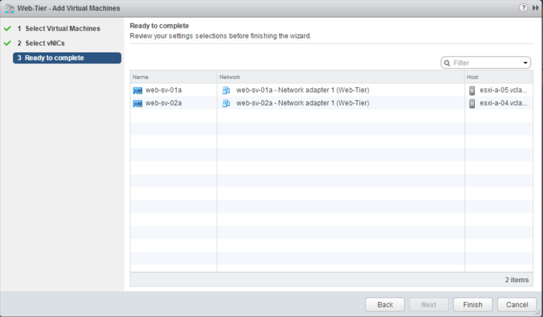Select step 3 Ready to complete
Screen dimensions: 543x317
[54, 58]
